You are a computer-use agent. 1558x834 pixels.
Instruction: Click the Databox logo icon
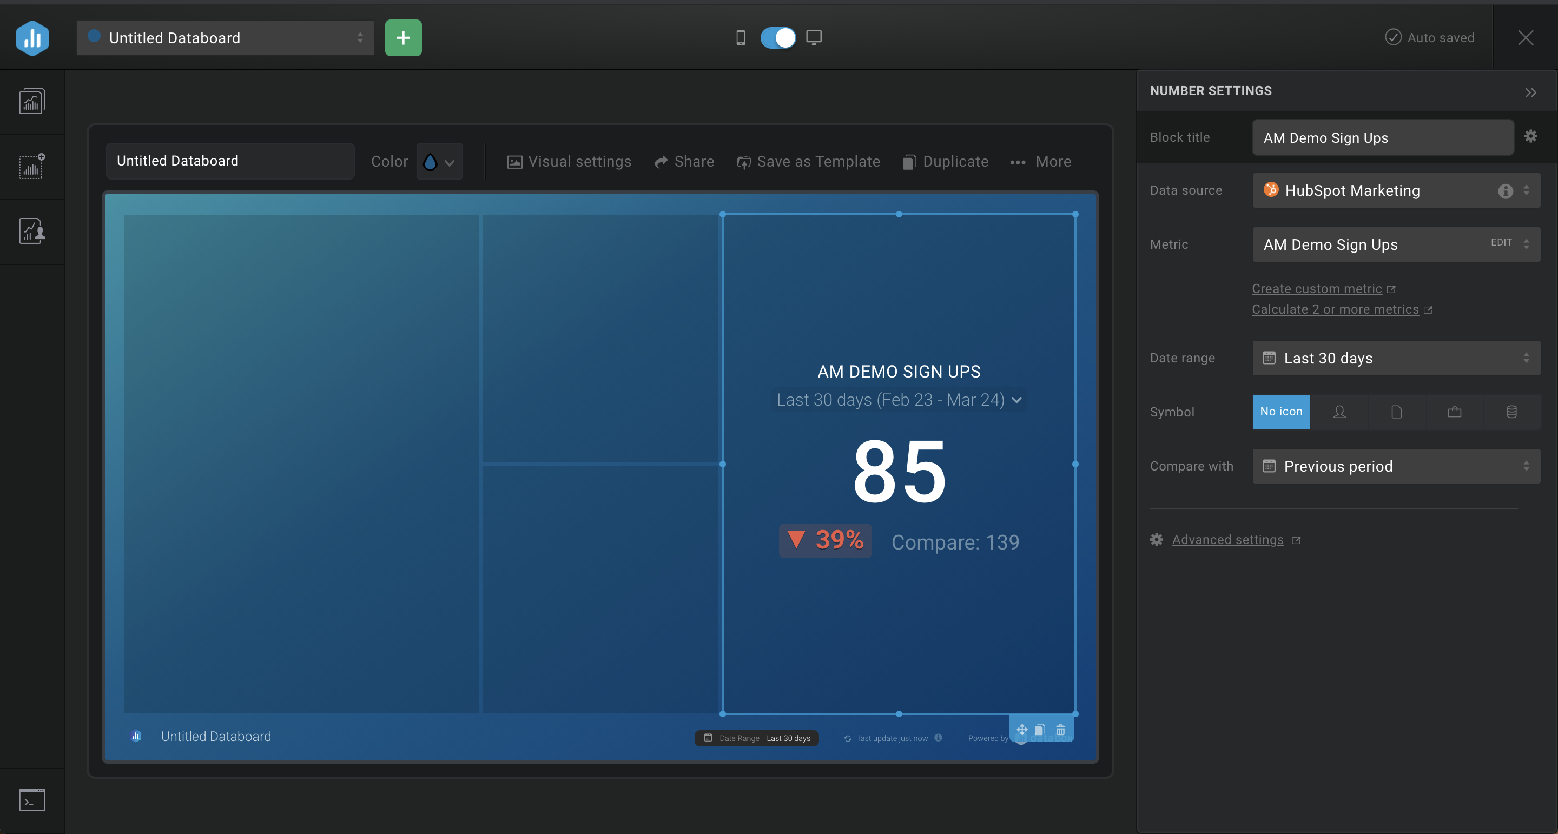(x=32, y=38)
